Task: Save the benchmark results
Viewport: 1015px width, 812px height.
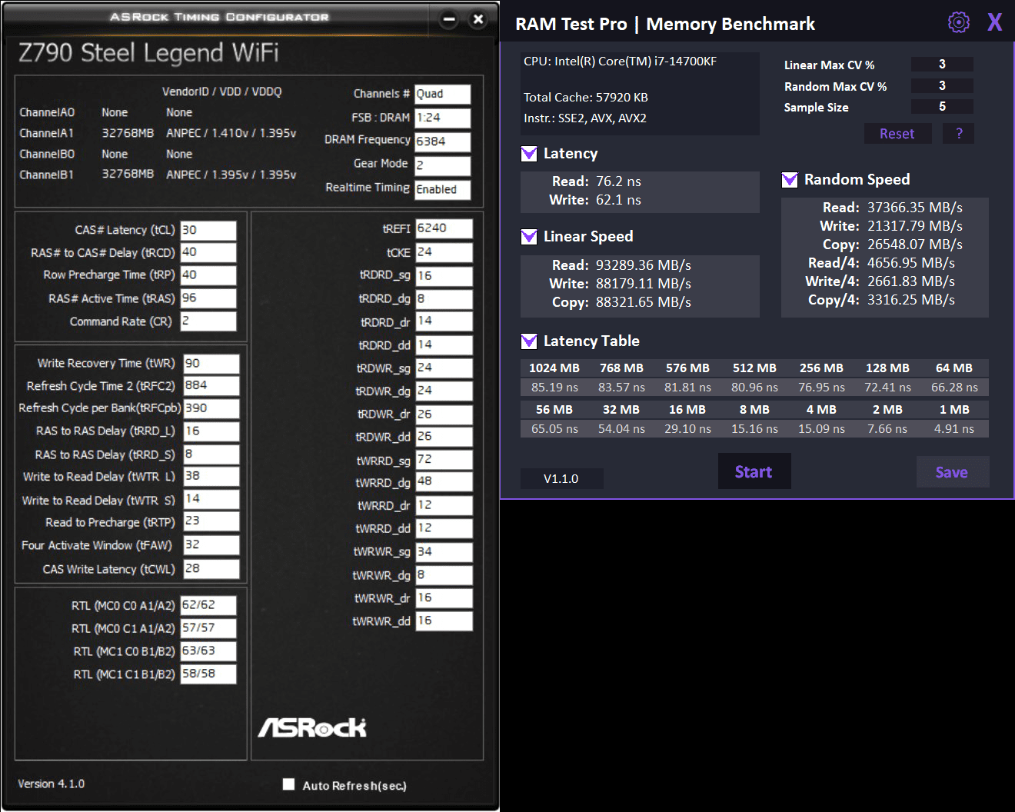Action: 952,472
